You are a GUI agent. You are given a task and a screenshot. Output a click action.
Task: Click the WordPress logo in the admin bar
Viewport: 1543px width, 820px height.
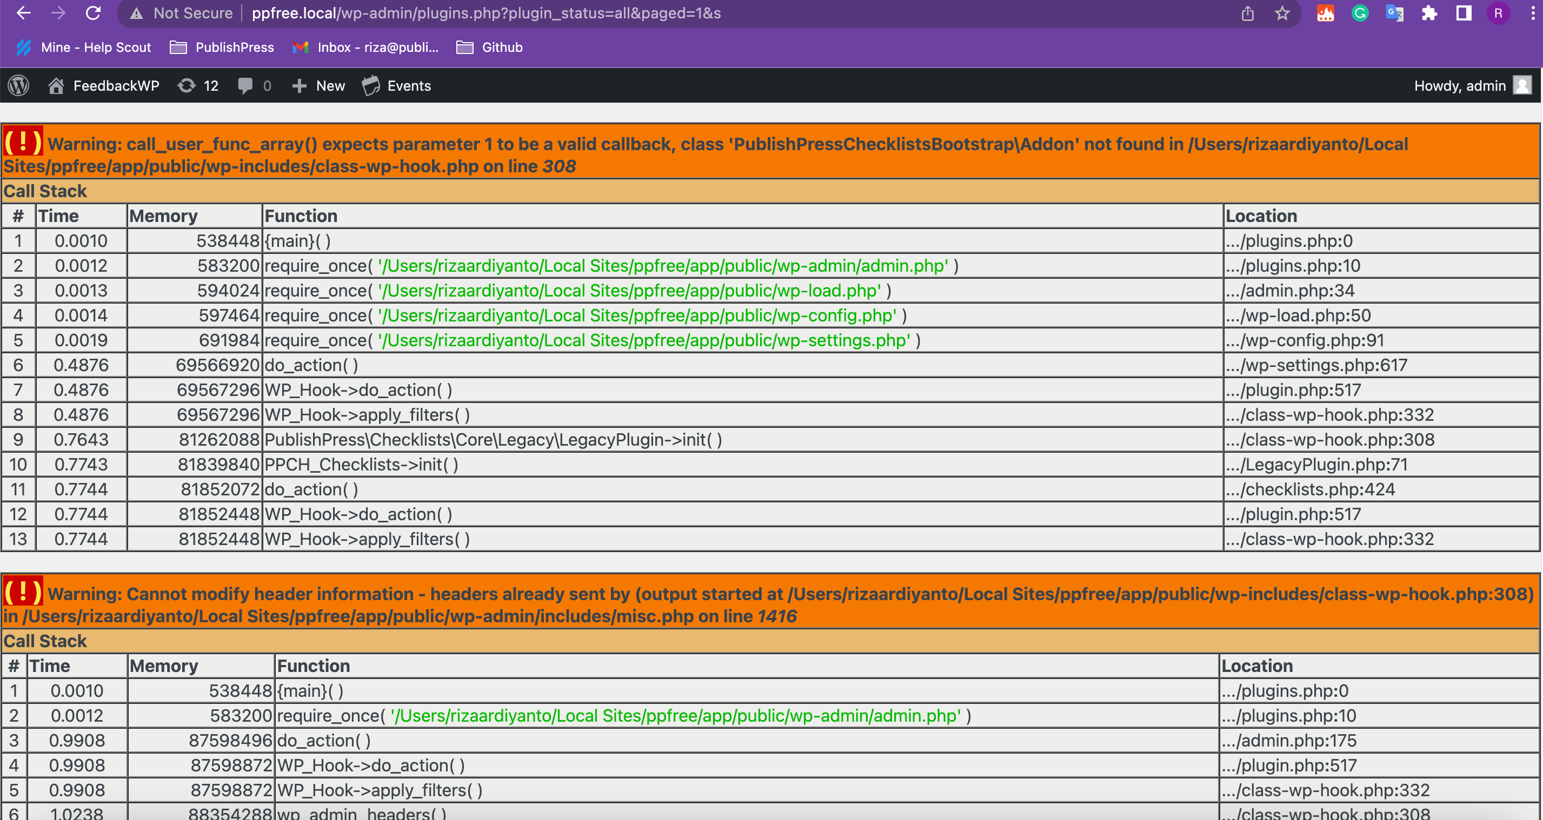click(x=18, y=85)
